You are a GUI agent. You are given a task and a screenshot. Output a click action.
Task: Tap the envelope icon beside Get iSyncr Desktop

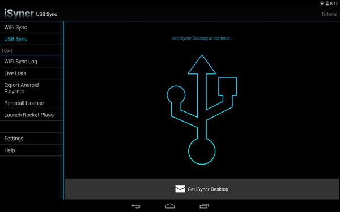[180, 189]
